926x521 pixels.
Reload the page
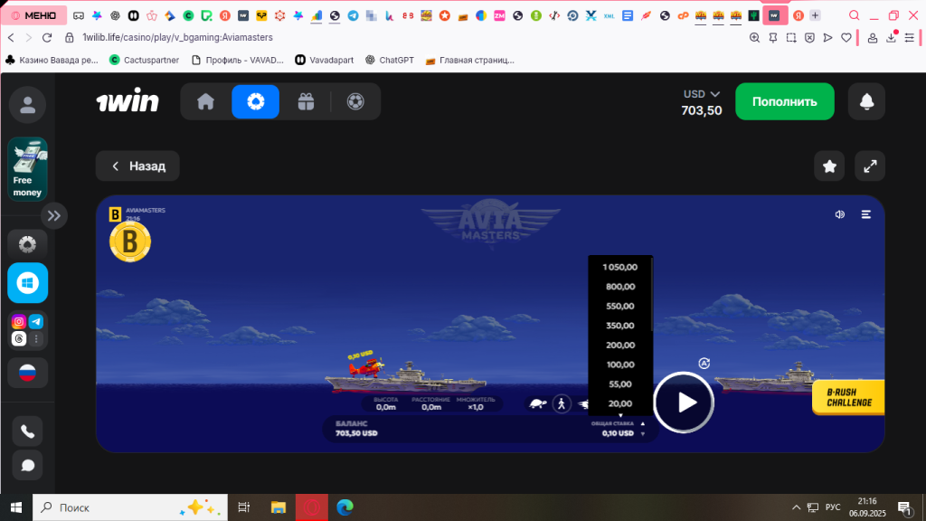47,37
